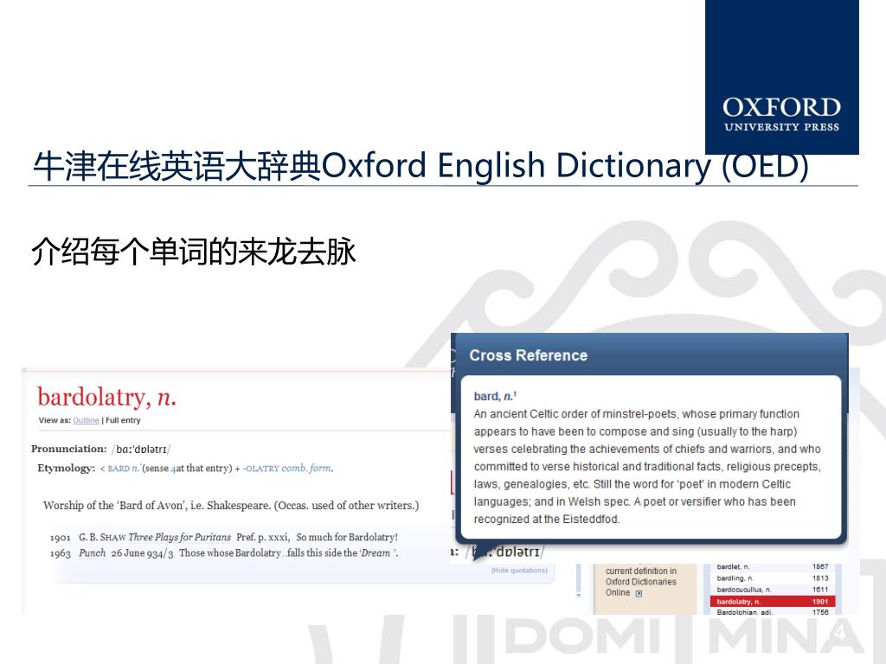Viewport: 886px width, 664px height.
Task: Open the bard, n.1 entry in Cross Reference popup
Action: 495,396
